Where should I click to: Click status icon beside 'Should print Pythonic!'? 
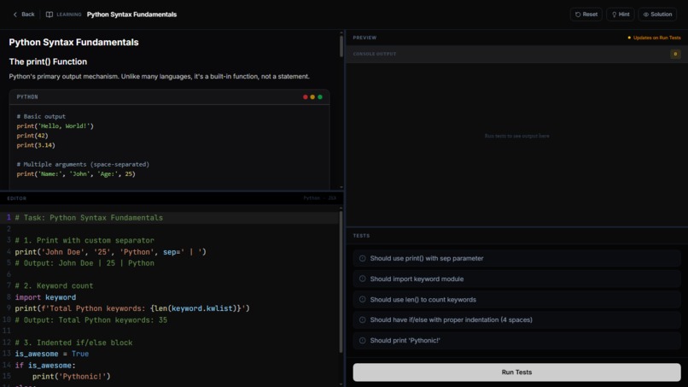[363, 340]
